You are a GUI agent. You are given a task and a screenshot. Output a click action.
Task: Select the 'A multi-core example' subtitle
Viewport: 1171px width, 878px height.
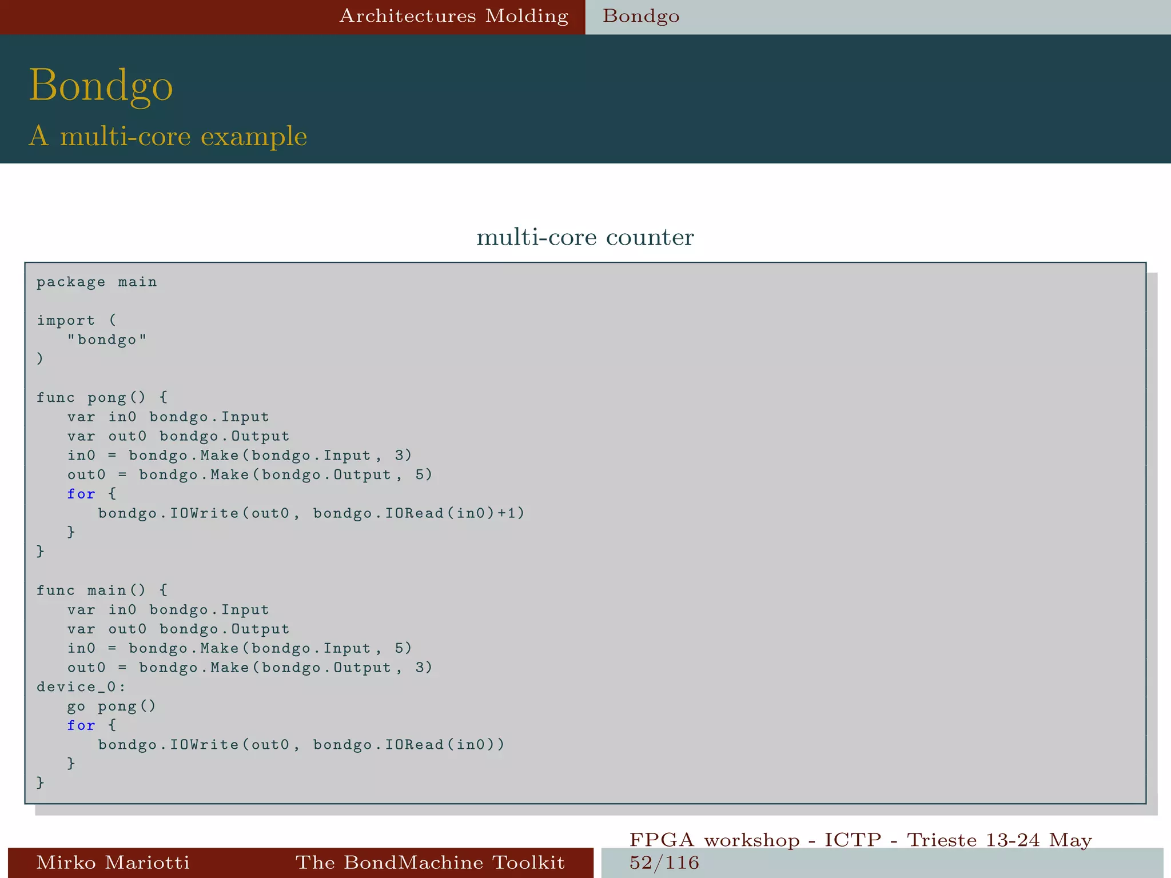(x=168, y=136)
